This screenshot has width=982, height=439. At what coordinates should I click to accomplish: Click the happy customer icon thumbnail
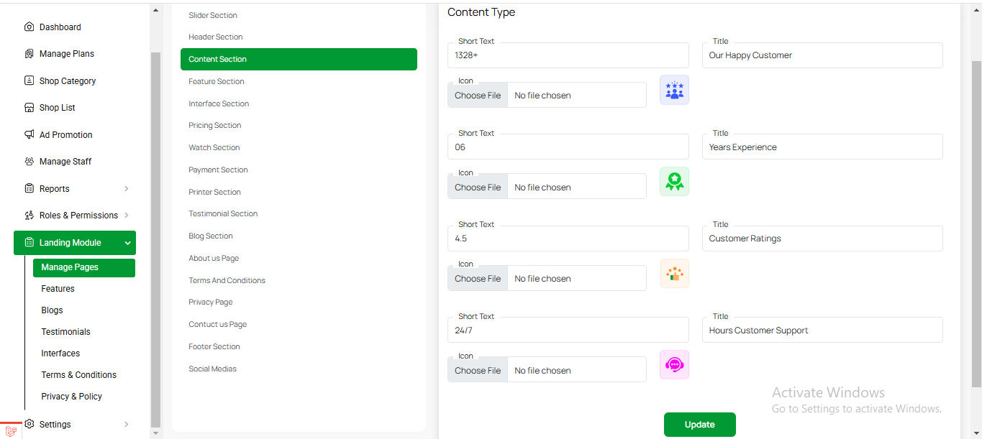pyautogui.click(x=674, y=91)
